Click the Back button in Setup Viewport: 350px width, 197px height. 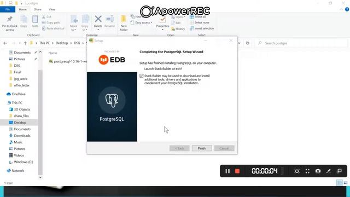coord(179,148)
